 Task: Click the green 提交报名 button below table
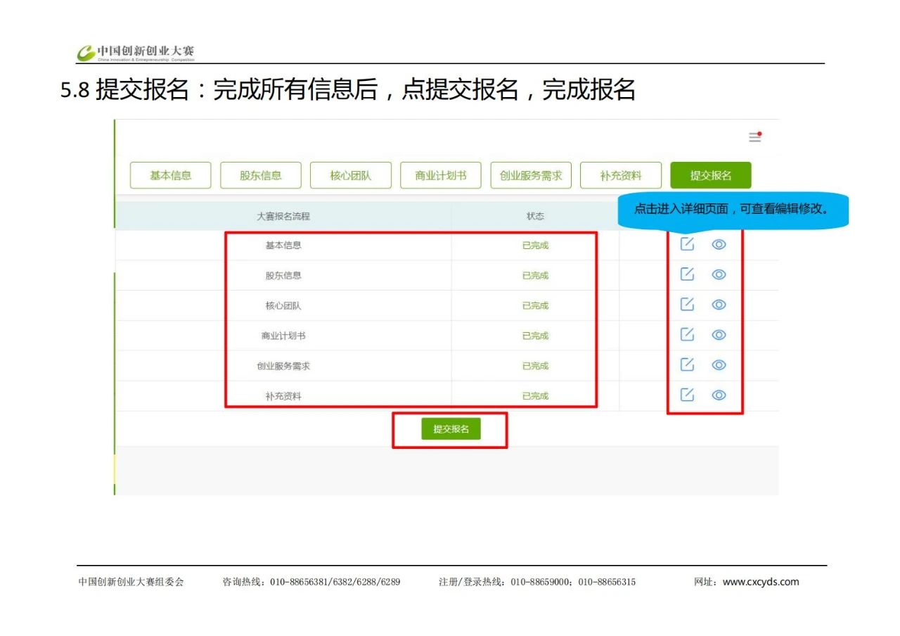(x=451, y=429)
